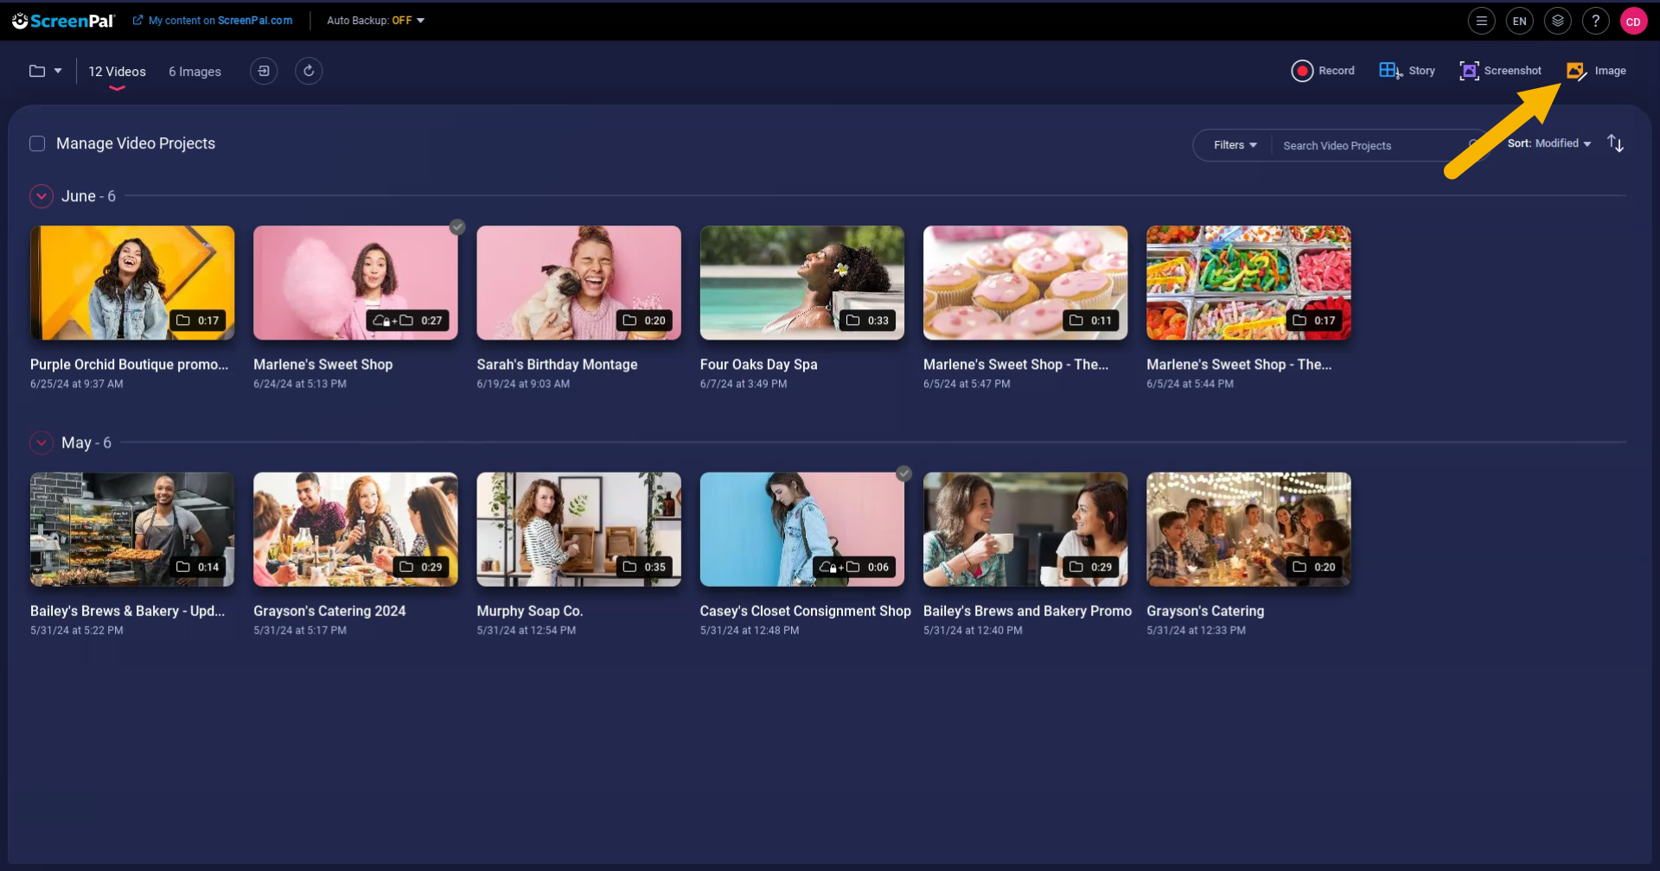This screenshot has height=871, width=1660.
Task: Open the layers stack icon
Action: coord(1557,22)
